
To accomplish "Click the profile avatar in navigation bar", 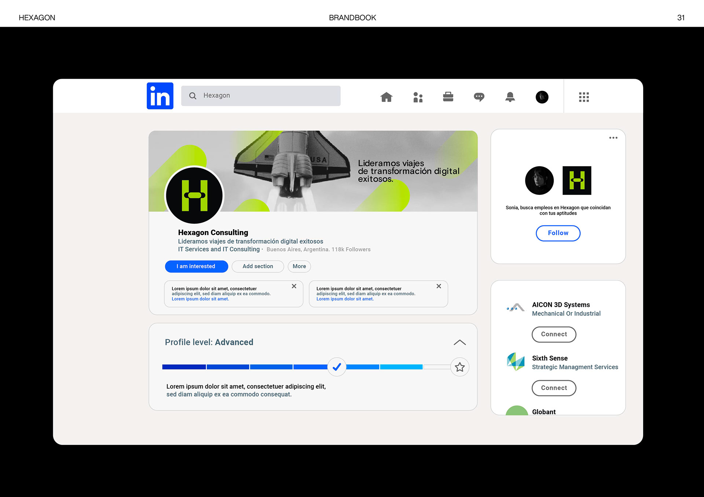I will (x=542, y=97).
